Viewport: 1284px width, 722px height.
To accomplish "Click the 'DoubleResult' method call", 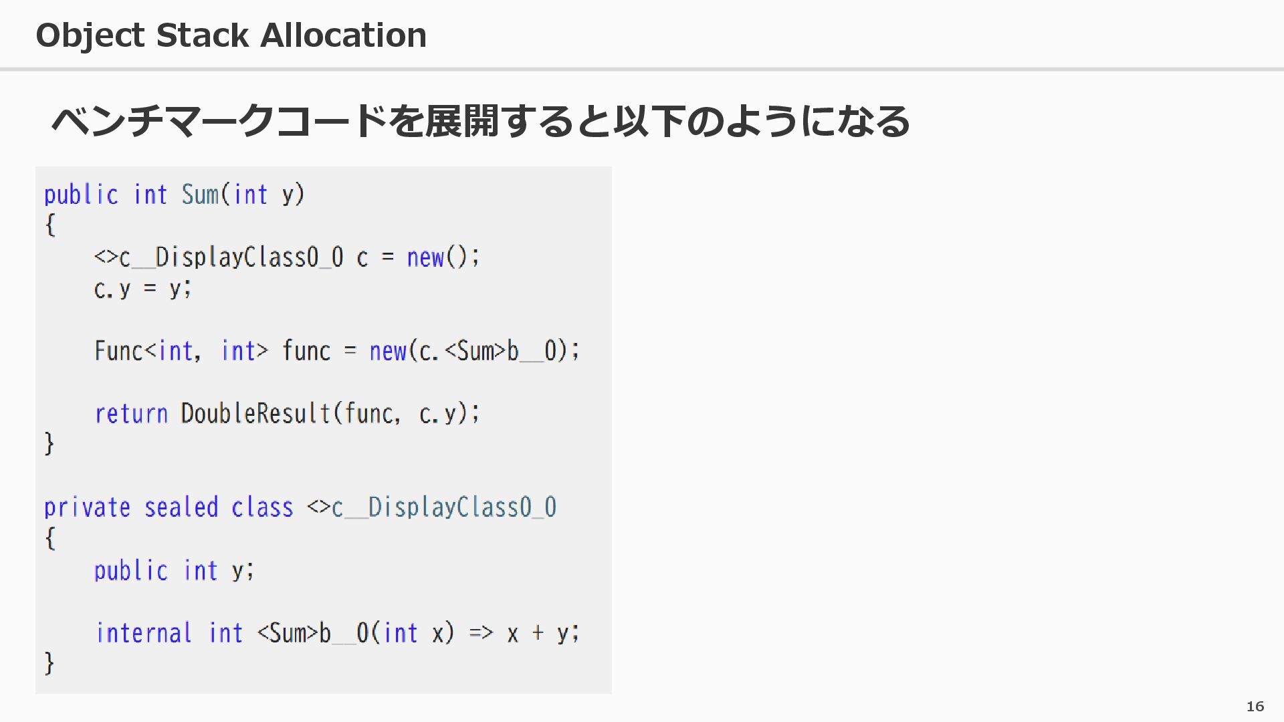I will [255, 414].
